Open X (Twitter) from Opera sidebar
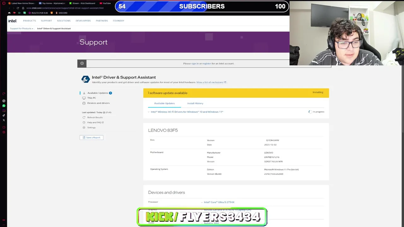Viewport: 404px width, 227px height. pos(4,120)
